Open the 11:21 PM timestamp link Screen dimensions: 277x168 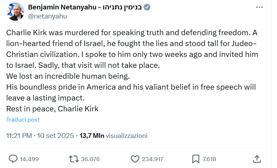(x=19, y=136)
